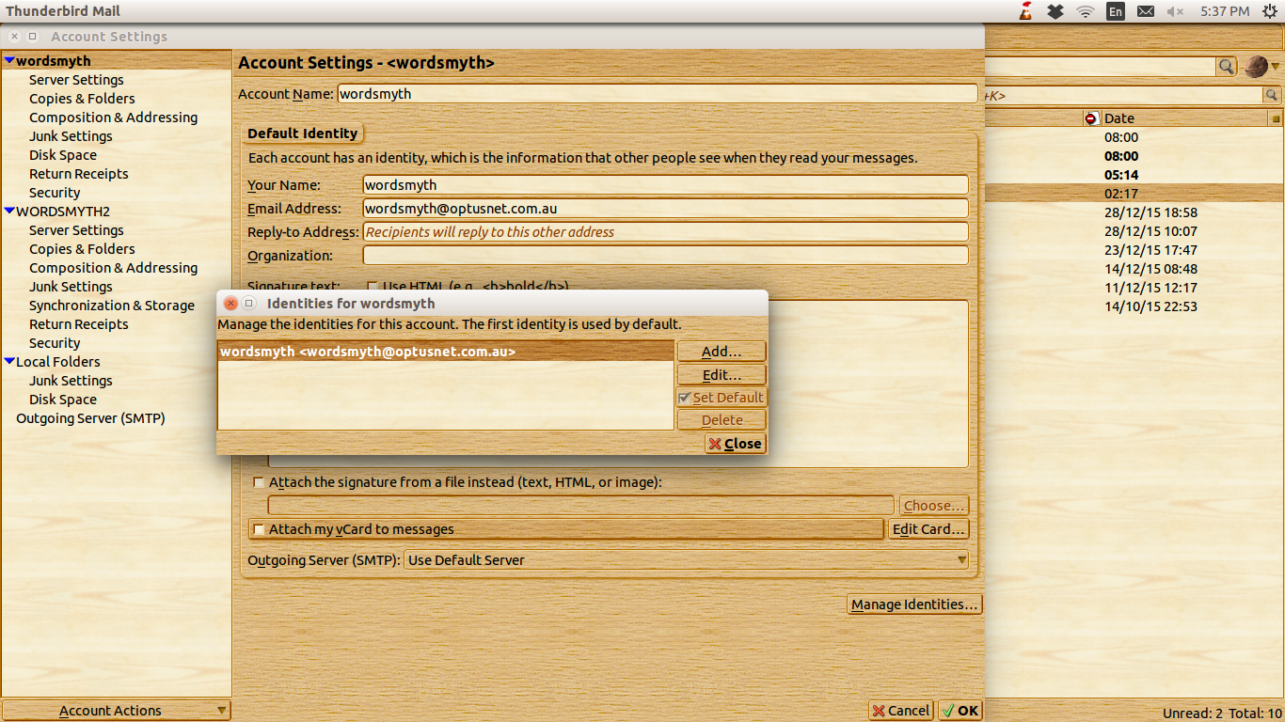The image size is (1285, 722).
Task: Click the Email Address field
Action: click(666, 209)
